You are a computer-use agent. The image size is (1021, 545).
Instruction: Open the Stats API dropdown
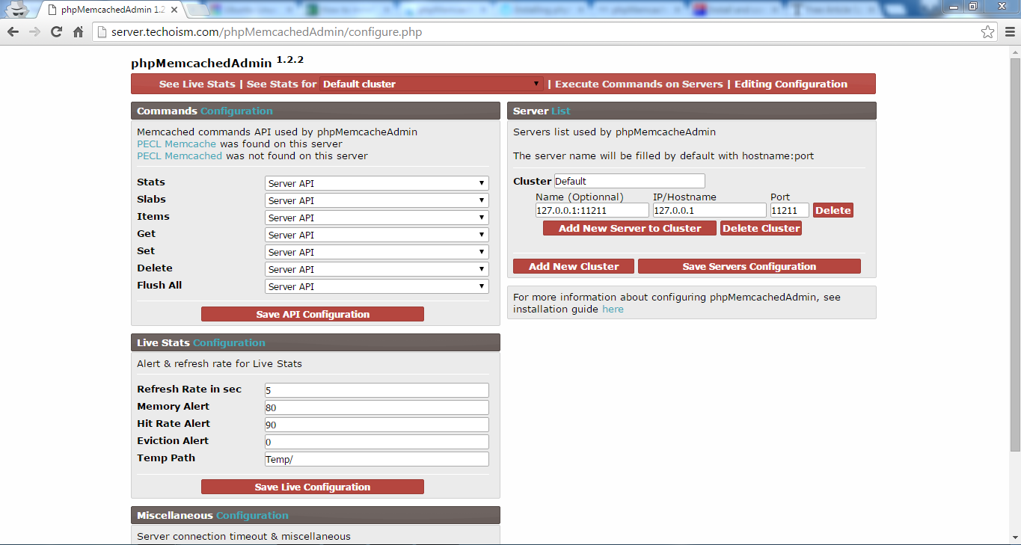377,183
